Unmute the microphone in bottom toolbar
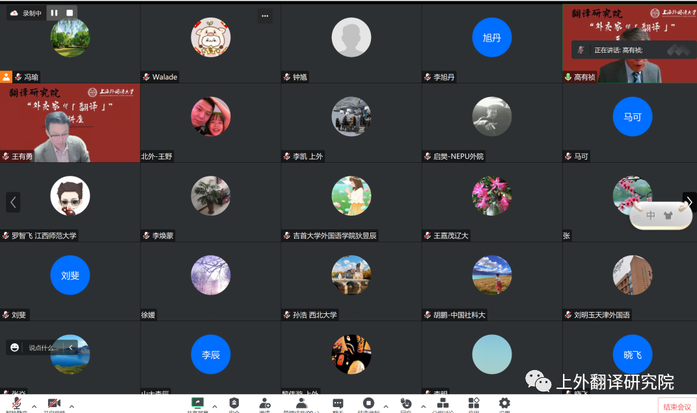Image resolution: width=697 pixels, height=413 pixels. 16,404
